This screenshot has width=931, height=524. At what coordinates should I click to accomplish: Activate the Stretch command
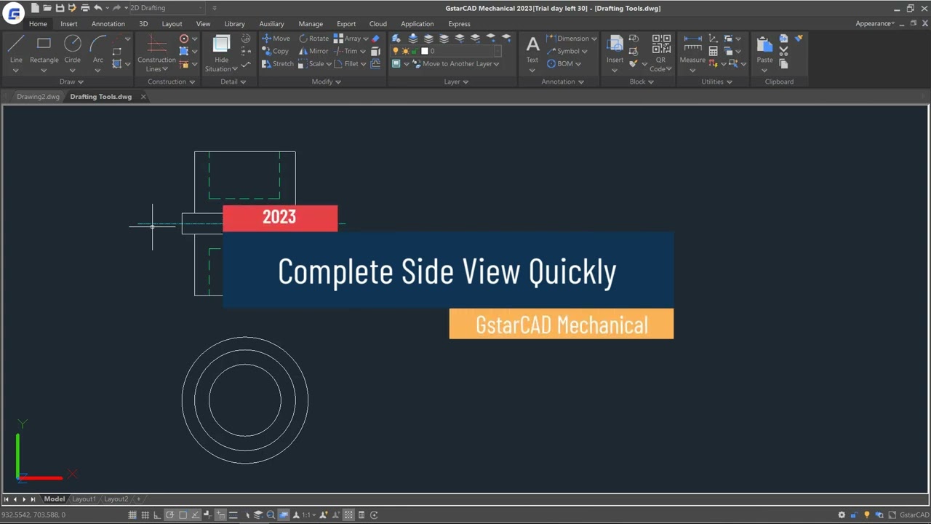click(277, 63)
